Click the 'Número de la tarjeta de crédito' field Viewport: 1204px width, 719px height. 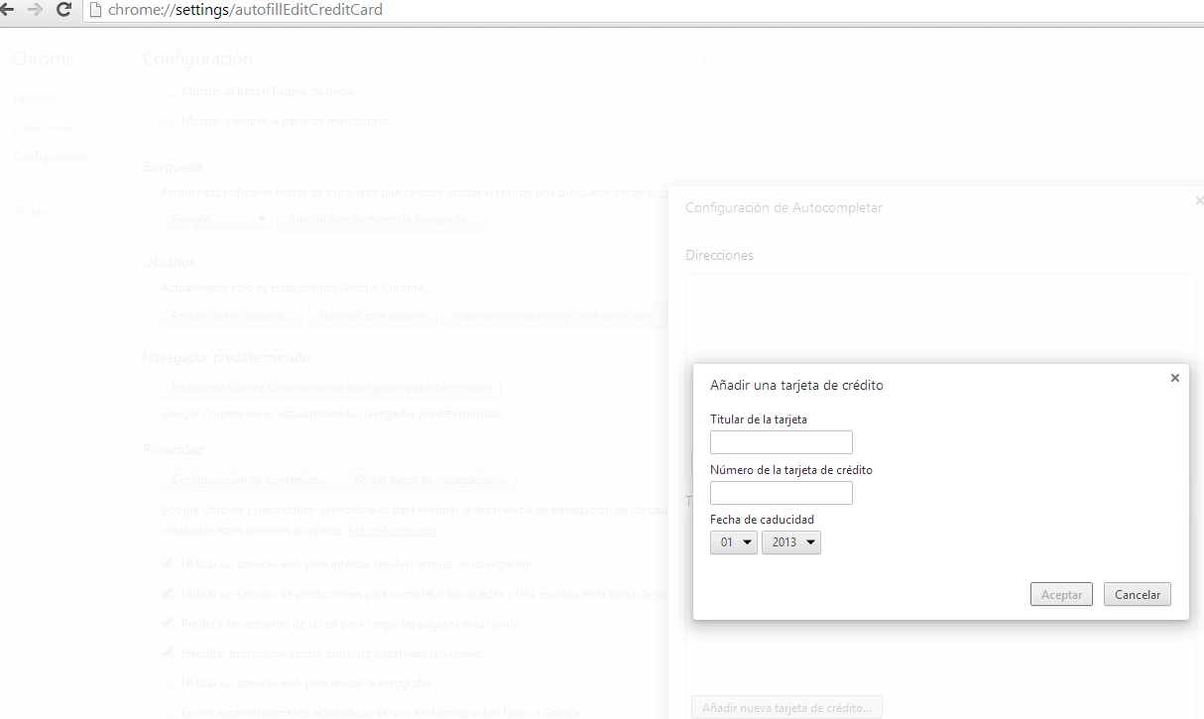point(781,493)
